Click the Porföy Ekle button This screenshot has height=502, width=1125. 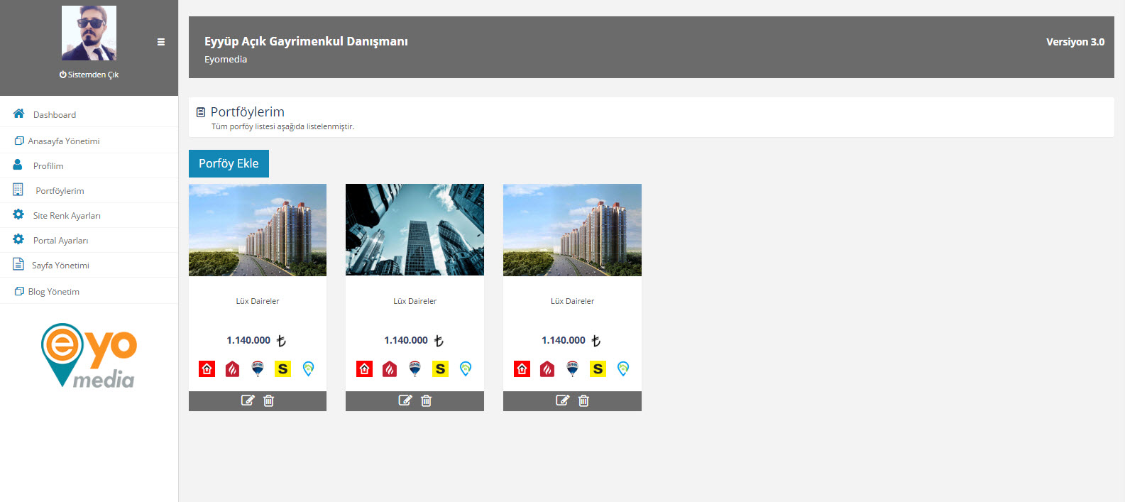(x=229, y=163)
